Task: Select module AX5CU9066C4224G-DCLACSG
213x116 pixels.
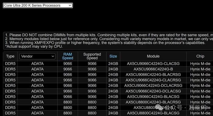Action: 153,91
